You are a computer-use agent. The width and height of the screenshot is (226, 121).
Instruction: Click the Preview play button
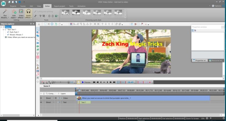(x=86, y=82)
